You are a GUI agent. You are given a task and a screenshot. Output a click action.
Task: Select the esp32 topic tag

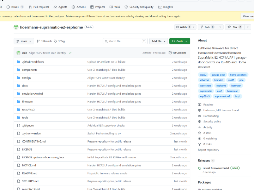pyautogui.click(x=203, y=75)
